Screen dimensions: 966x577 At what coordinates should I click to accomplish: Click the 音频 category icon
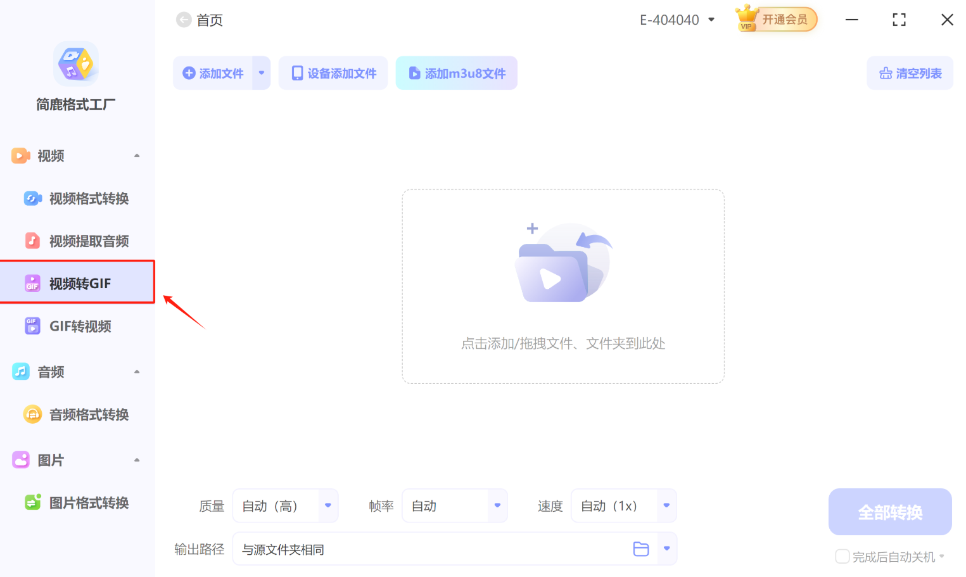coord(20,372)
